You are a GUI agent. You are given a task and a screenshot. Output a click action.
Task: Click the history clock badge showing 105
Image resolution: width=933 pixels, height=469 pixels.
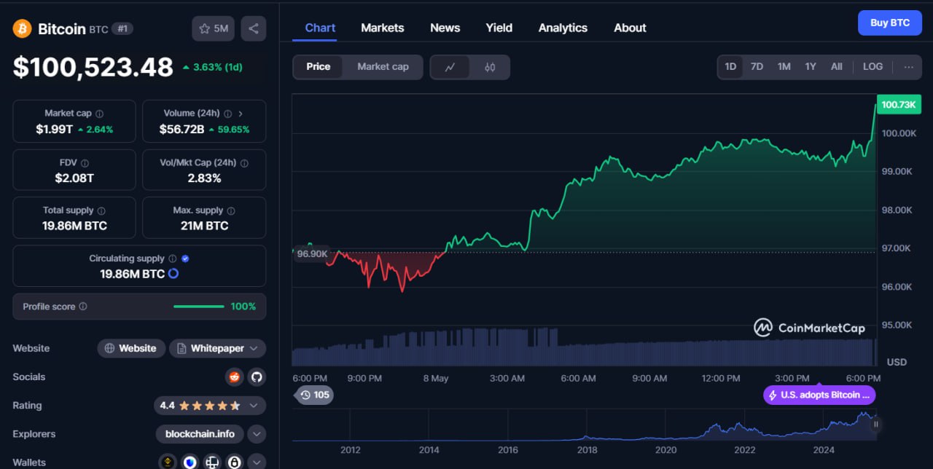point(314,395)
